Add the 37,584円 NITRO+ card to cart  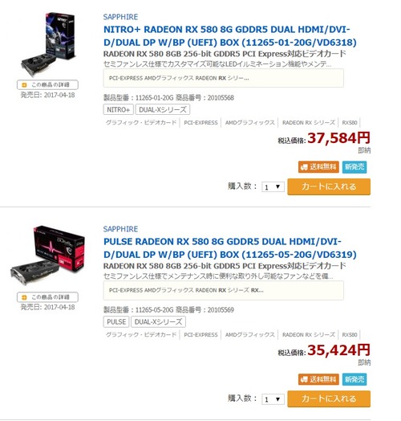point(329,186)
